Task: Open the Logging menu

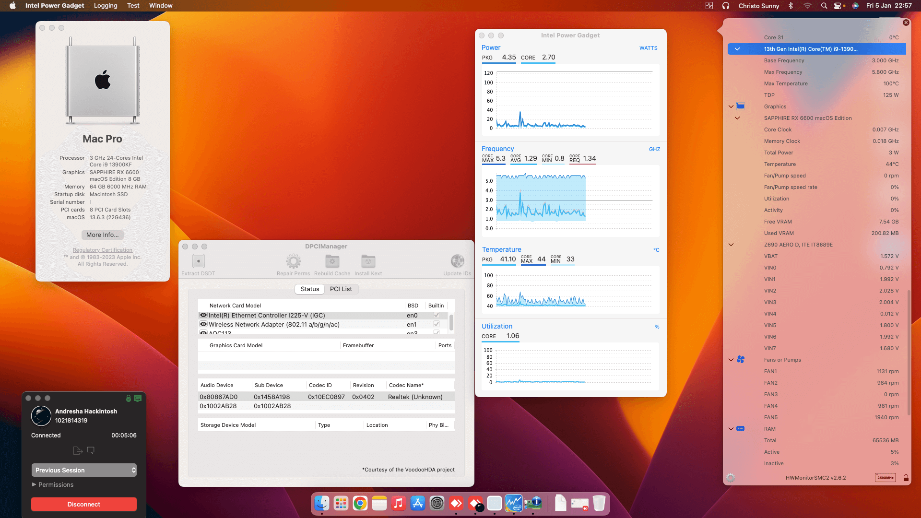Action: 106,6
